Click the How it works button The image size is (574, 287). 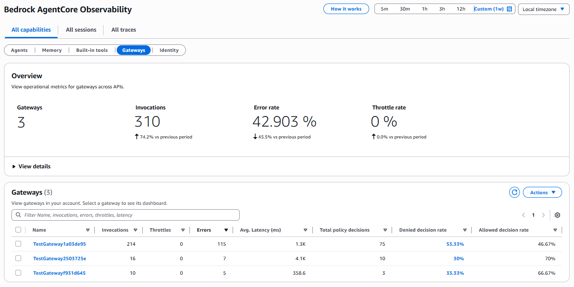(346, 9)
